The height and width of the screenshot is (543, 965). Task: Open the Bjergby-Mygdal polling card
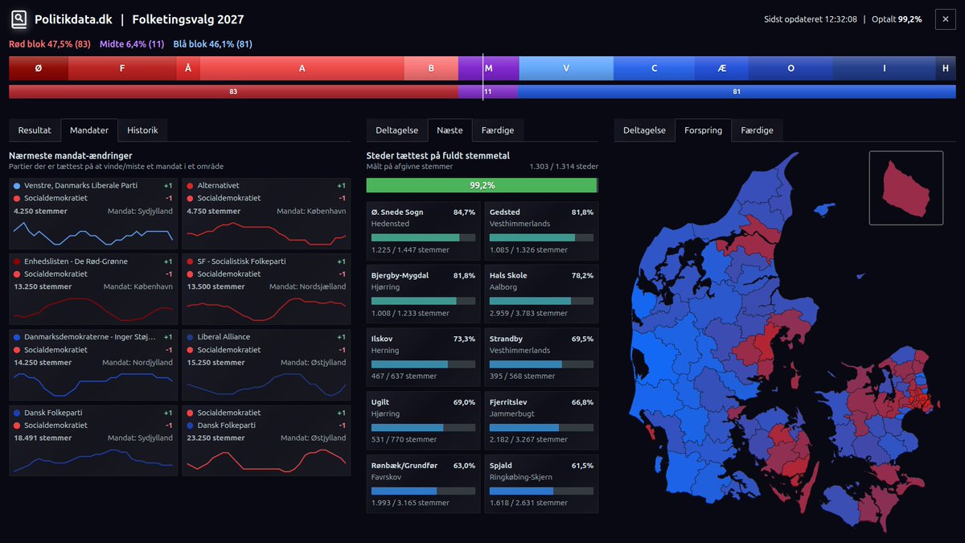point(423,294)
